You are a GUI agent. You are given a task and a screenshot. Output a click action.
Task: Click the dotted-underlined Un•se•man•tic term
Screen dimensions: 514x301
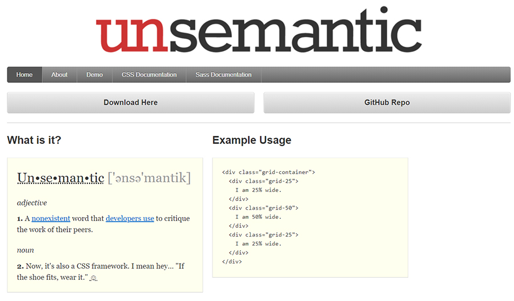61,178
